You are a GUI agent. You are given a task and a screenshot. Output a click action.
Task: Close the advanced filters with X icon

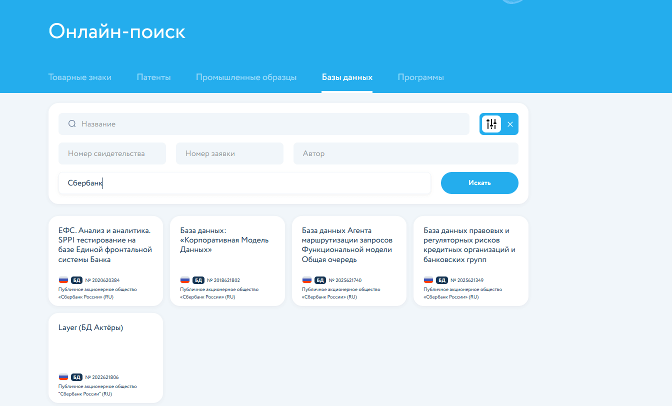pos(510,124)
